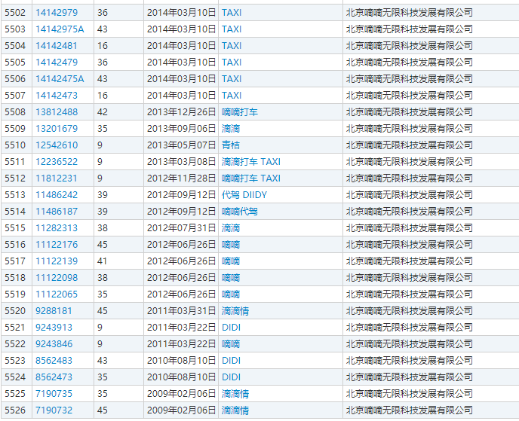Open registration number 14142473 link

click(57, 96)
